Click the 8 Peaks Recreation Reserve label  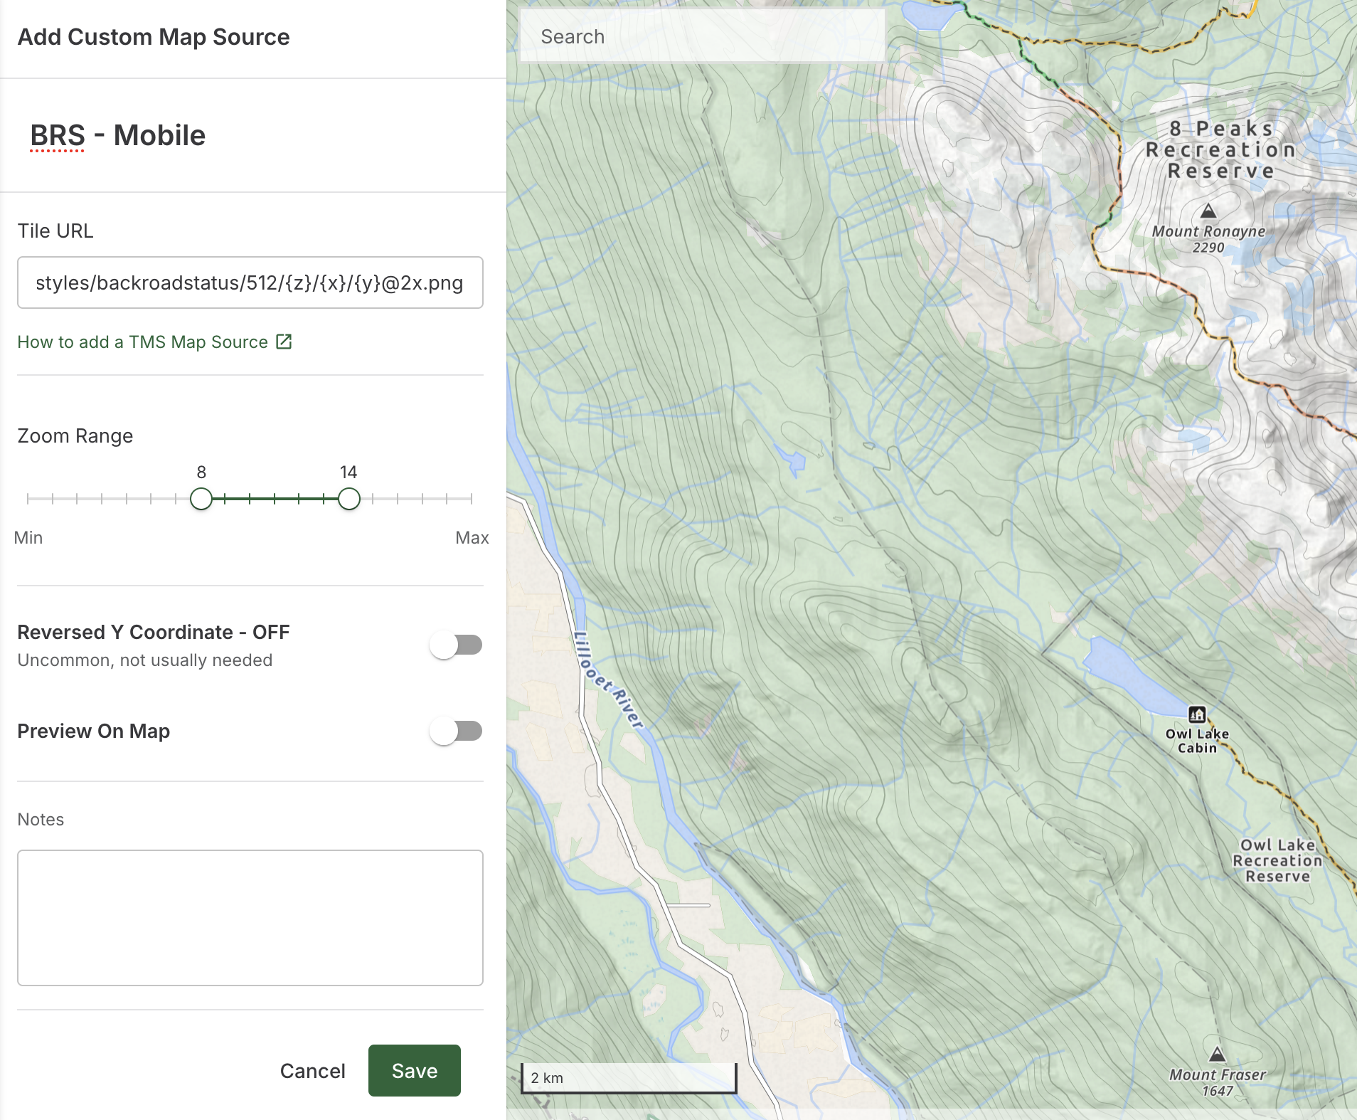click(x=1220, y=149)
